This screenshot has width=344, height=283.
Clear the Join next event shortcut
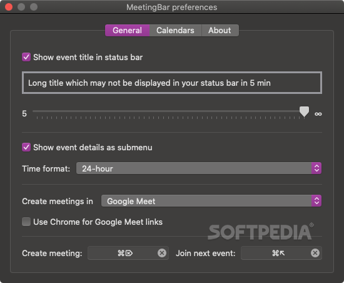coord(315,253)
